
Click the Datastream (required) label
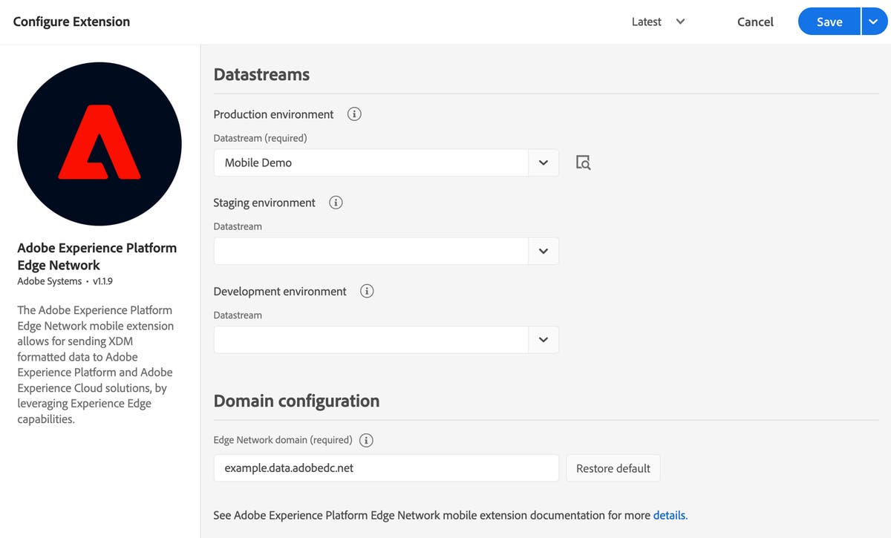pyautogui.click(x=260, y=138)
